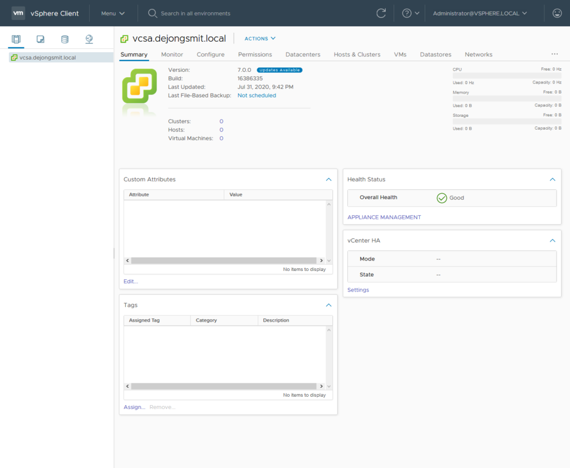Switch to the Summary tab

pos(134,55)
